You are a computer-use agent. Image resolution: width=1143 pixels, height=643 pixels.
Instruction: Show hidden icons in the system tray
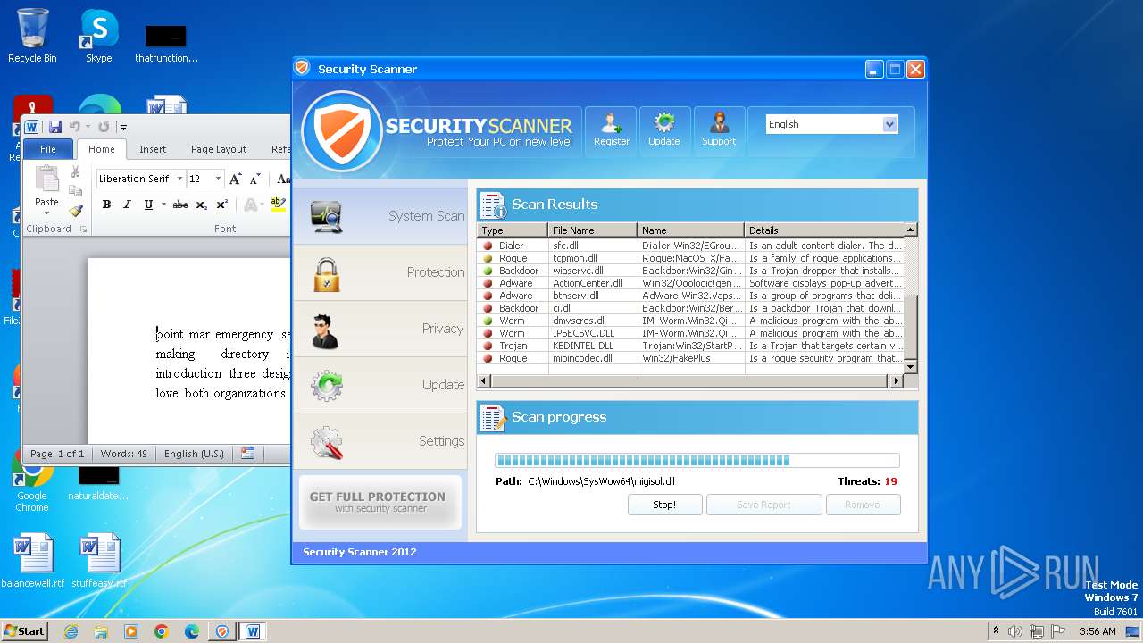(996, 631)
